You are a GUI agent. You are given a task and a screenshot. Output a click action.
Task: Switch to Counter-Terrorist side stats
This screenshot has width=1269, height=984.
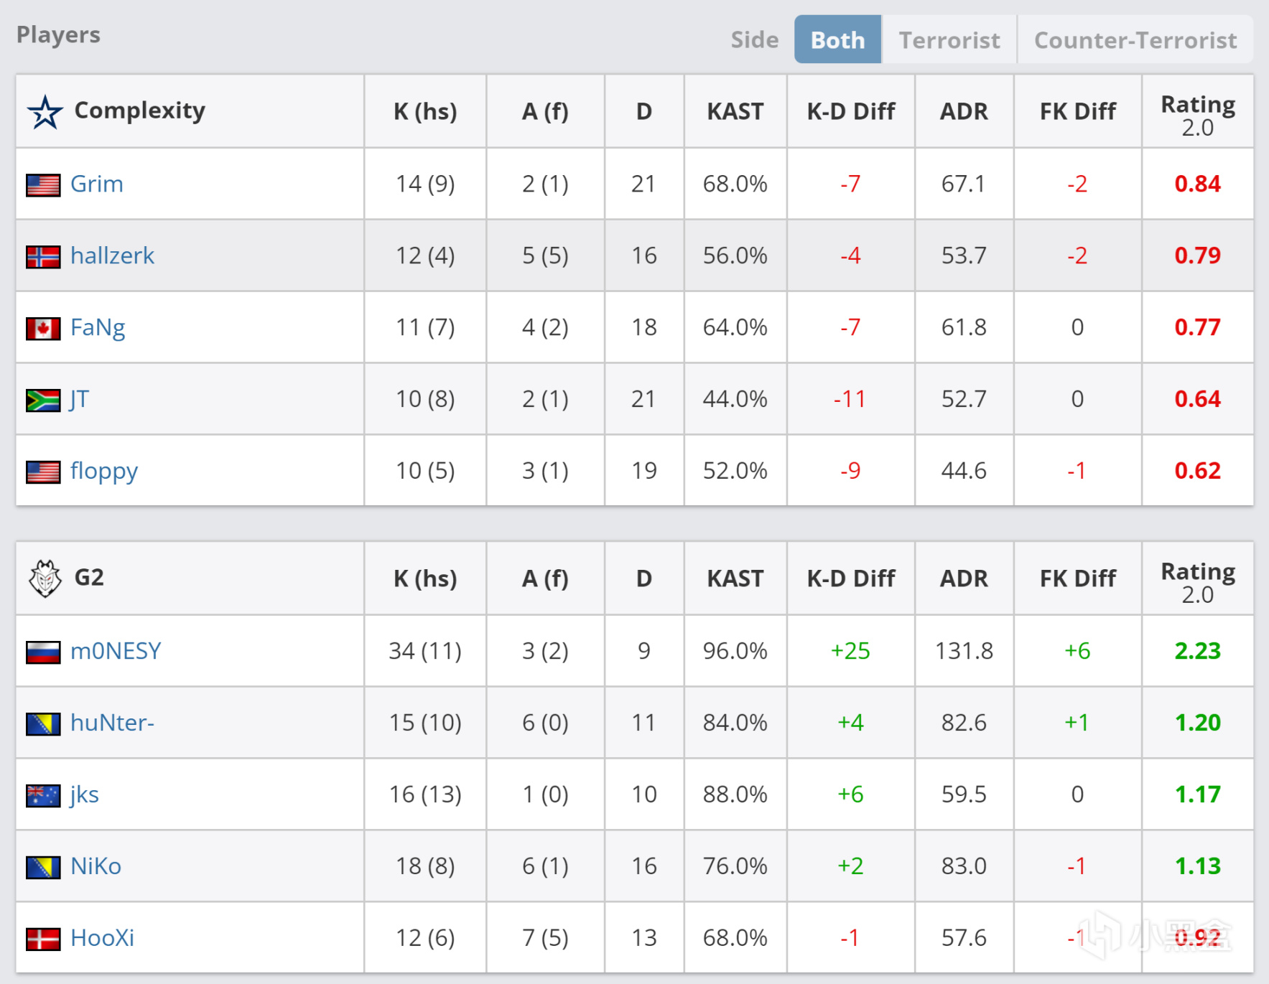pyautogui.click(x=1133, y=39)
